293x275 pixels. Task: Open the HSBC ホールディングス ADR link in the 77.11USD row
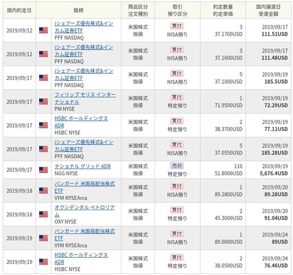click(81, 122)
